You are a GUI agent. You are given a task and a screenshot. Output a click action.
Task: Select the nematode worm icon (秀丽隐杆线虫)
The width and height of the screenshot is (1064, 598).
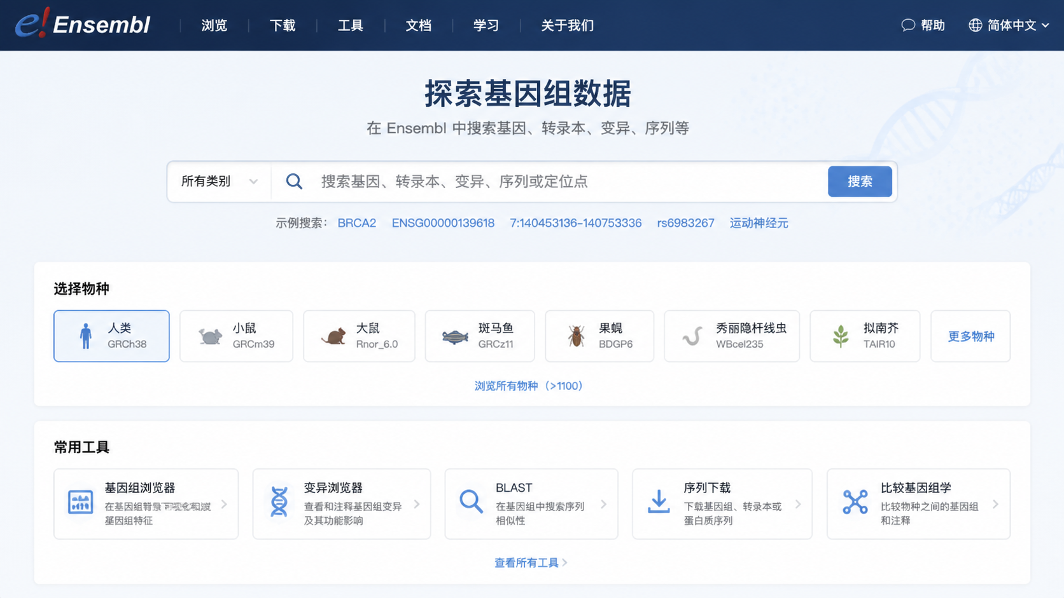pyautogui.click(x=692, y=336)
